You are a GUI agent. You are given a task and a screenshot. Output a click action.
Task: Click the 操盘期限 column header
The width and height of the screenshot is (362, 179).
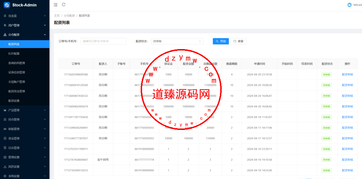point(232,64)
